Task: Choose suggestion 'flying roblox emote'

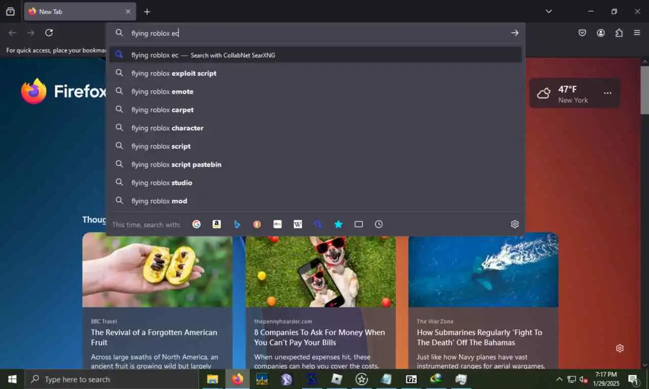Action: tap(315, 92)
